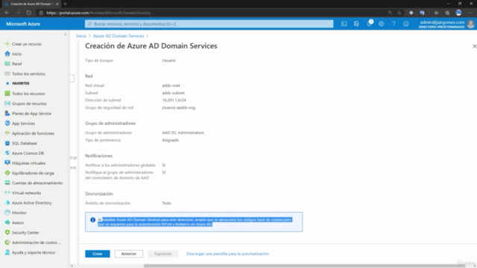Open Azure Cosmos DB icon
477x268 pixels.
coord(7,153)
